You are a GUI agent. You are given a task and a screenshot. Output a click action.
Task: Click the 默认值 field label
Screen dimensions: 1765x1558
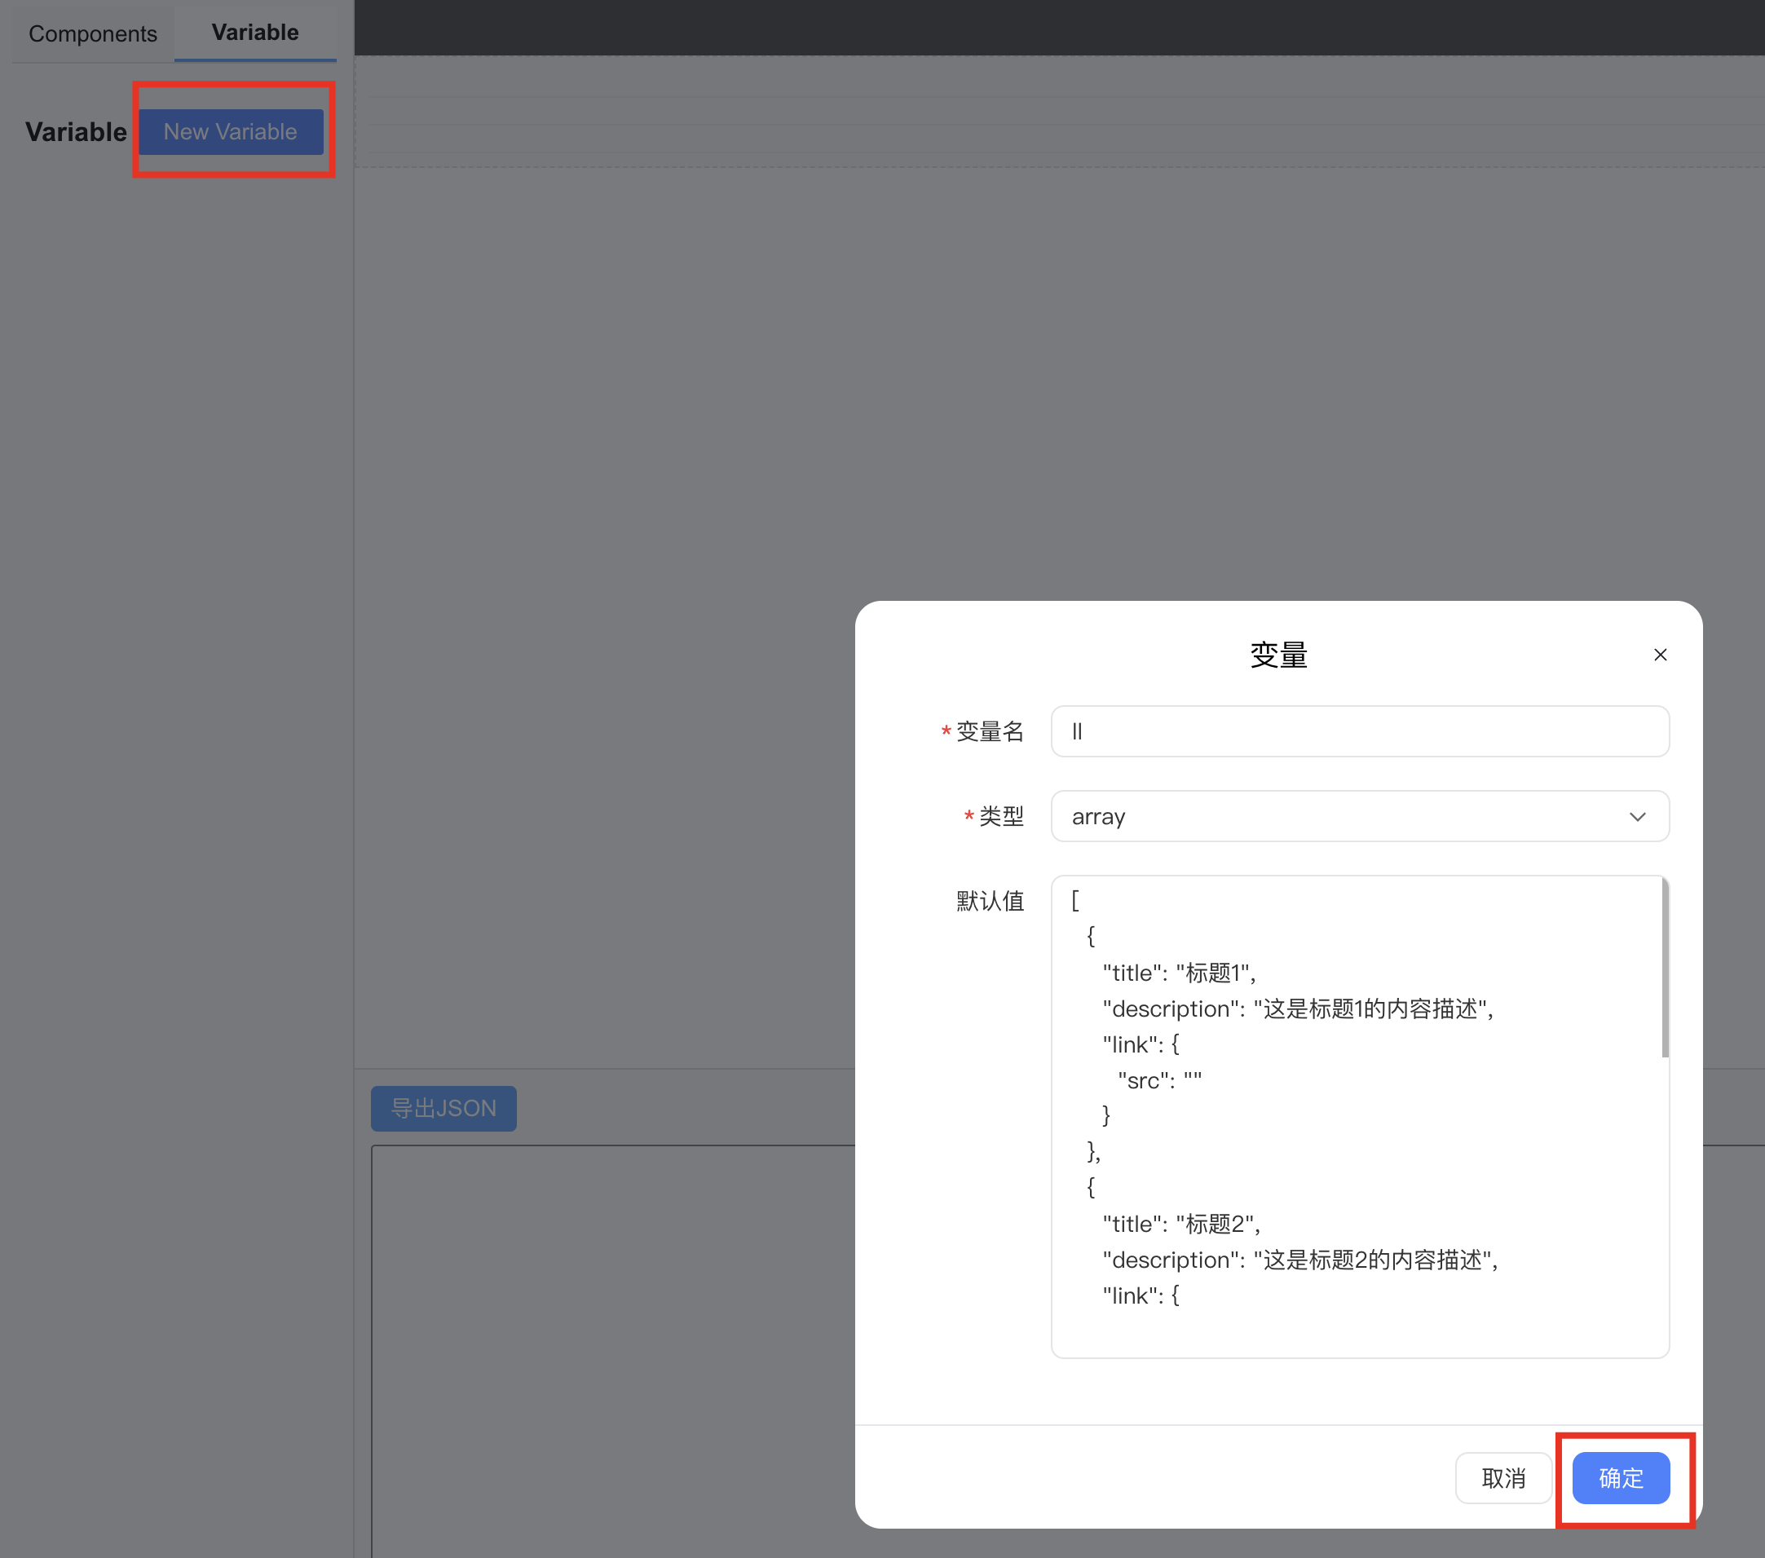(990, 901)
